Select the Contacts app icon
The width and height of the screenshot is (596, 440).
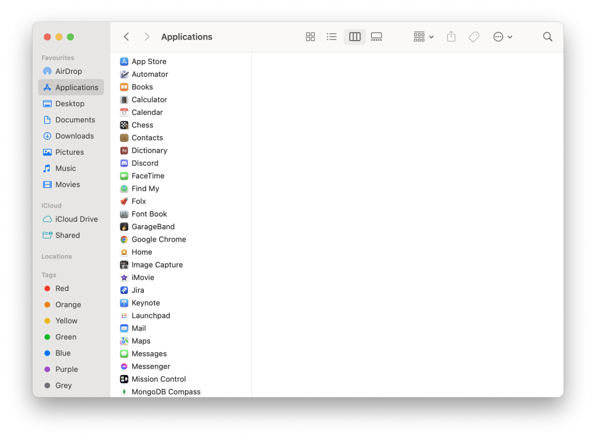pos(124,138)
